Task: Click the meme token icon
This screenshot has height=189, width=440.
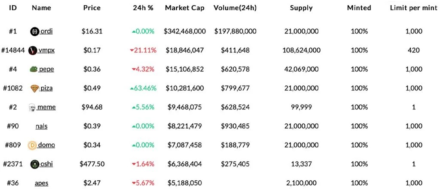Action: pos(33,107)
